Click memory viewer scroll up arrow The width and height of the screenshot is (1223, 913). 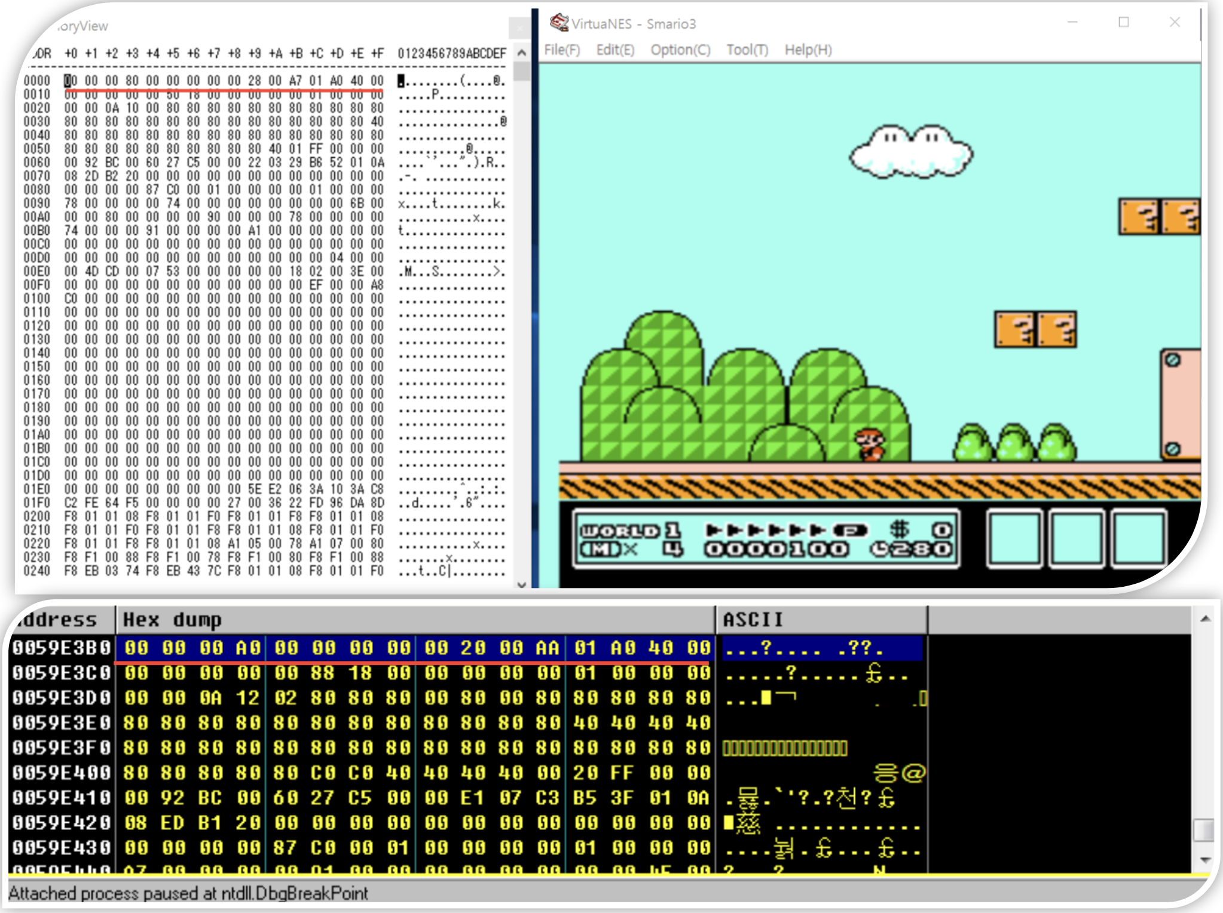tap(522, 53)
